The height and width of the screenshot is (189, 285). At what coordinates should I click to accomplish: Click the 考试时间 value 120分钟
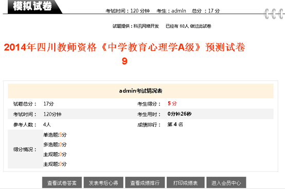pos(52,114)
